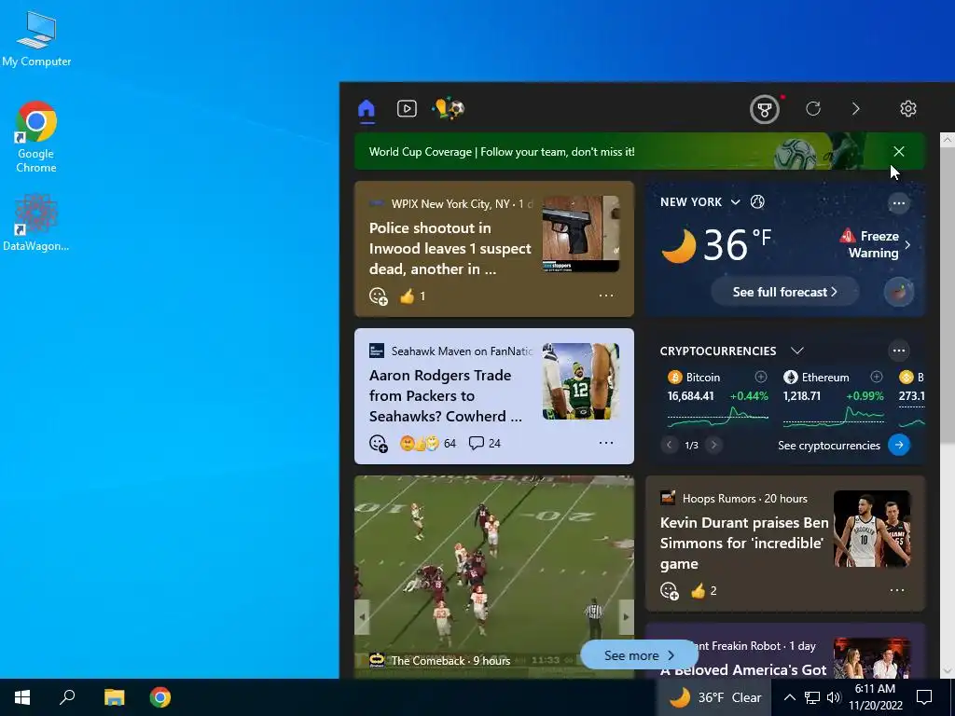
Task: Open File Explorer from taskbar
Action: tap(114, 697)
